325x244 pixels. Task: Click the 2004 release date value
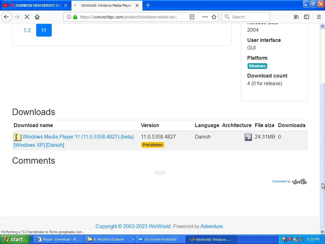coord(253,30)
